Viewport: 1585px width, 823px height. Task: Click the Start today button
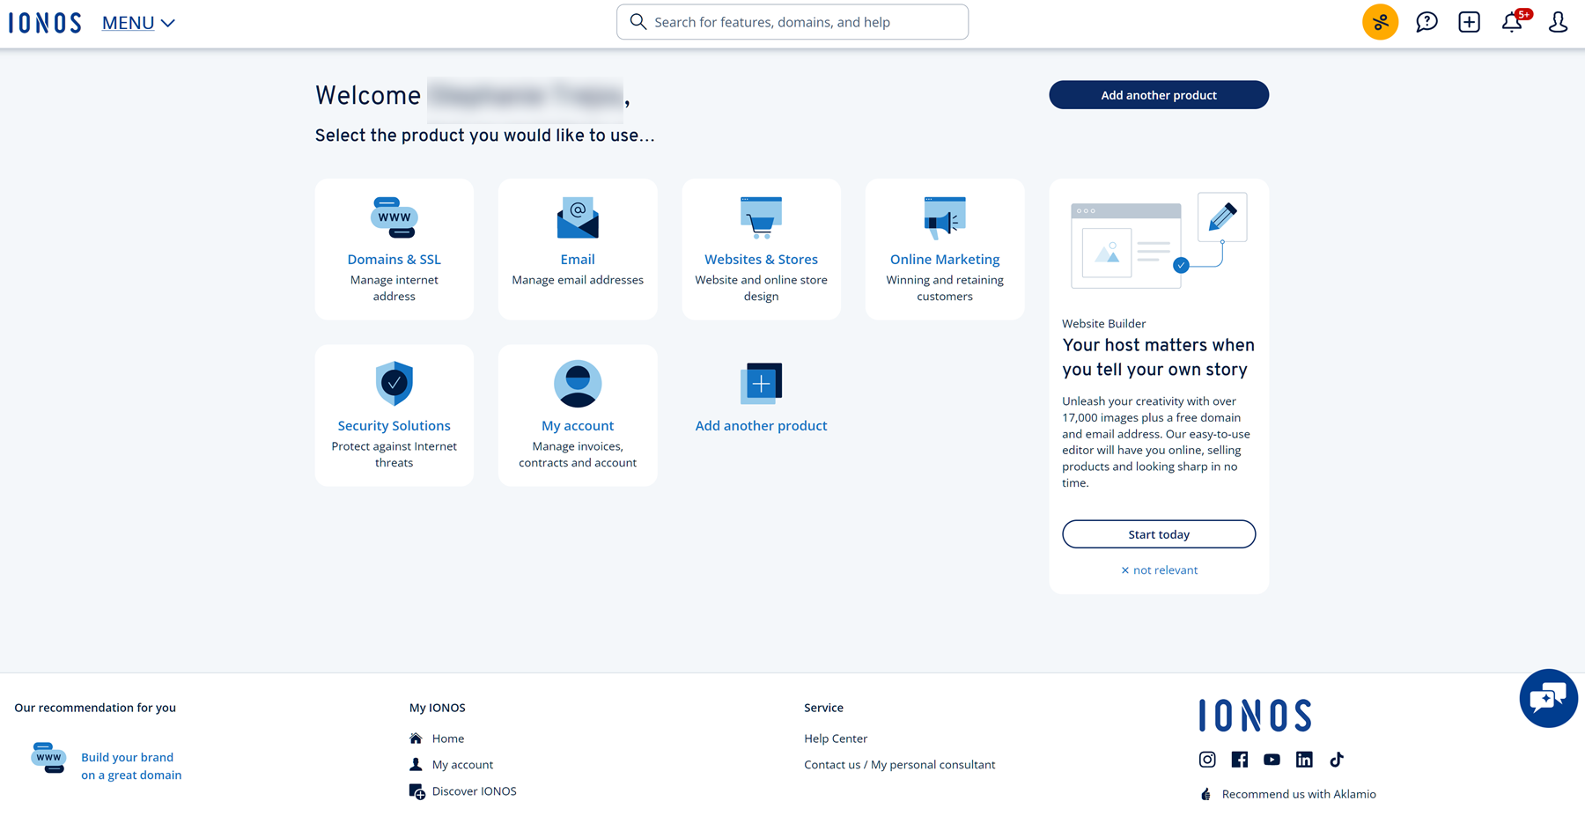(x=1159, y=533)
